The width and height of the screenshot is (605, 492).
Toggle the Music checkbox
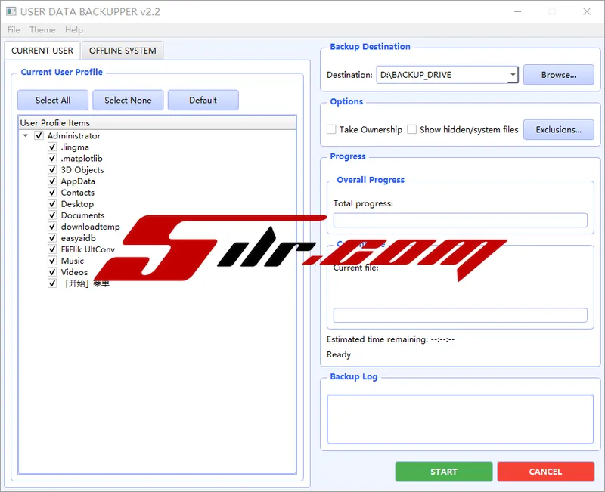click(x=52, y=261)
